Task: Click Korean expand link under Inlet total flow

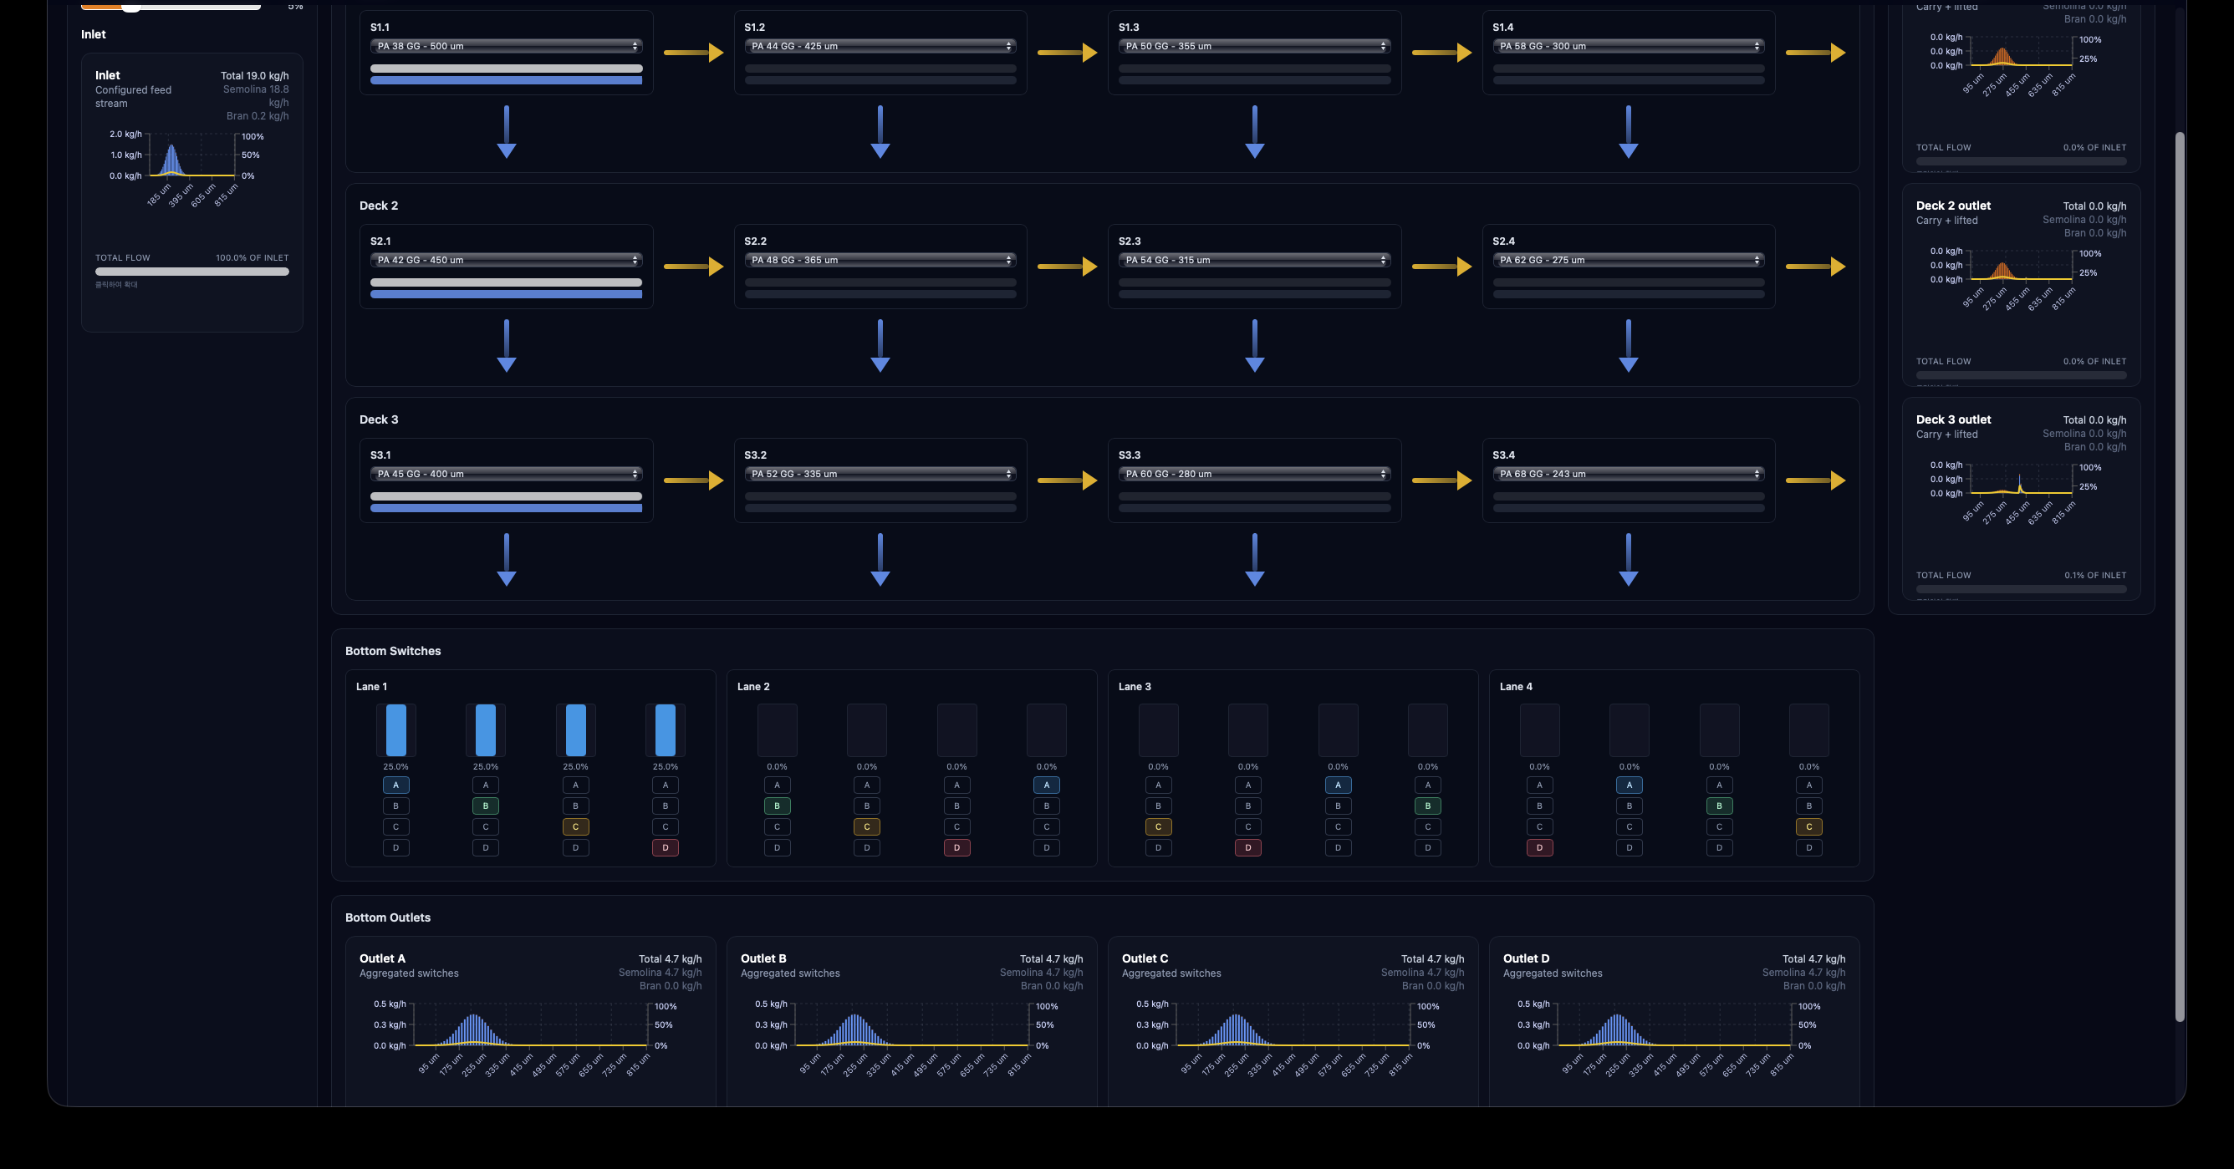Action: (116, 284)
